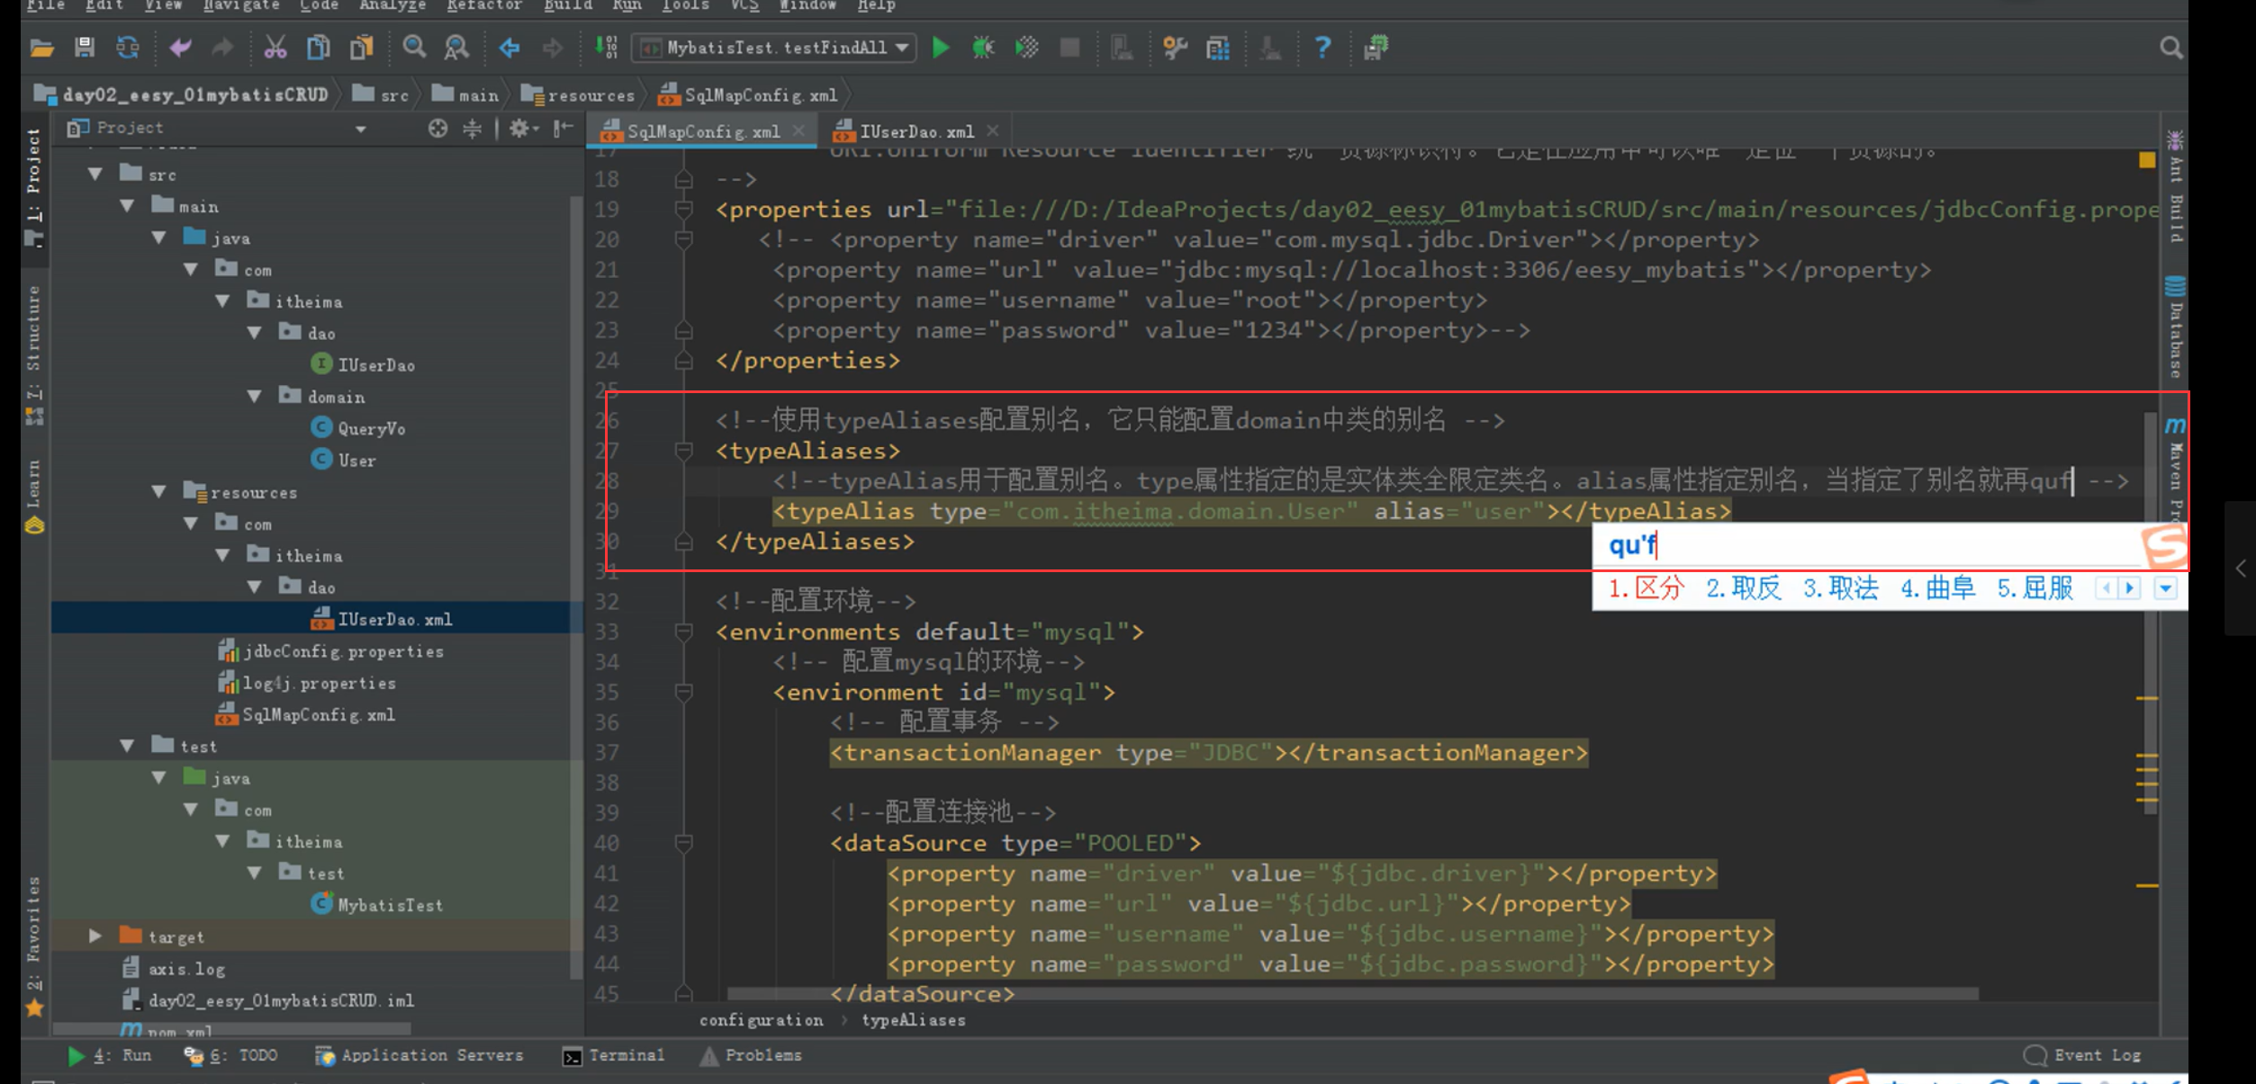Screen dimensions: 2256x1084
Task: Click the green Run button in toolbar
Action: pos(940,47)
